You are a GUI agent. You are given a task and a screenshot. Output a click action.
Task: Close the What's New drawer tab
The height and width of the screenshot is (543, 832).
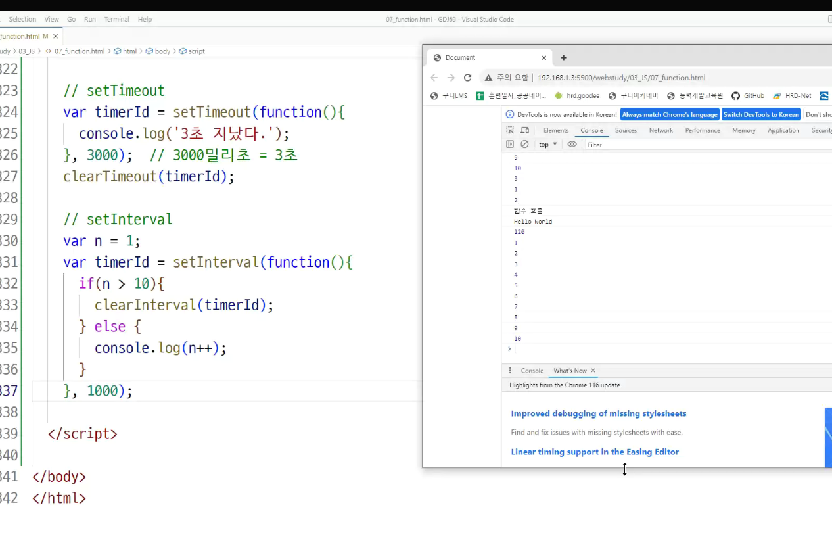tap(593, 371)
